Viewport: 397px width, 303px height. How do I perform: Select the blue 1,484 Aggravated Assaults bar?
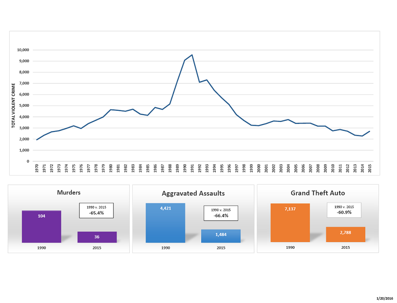click(x=221, y=236)
